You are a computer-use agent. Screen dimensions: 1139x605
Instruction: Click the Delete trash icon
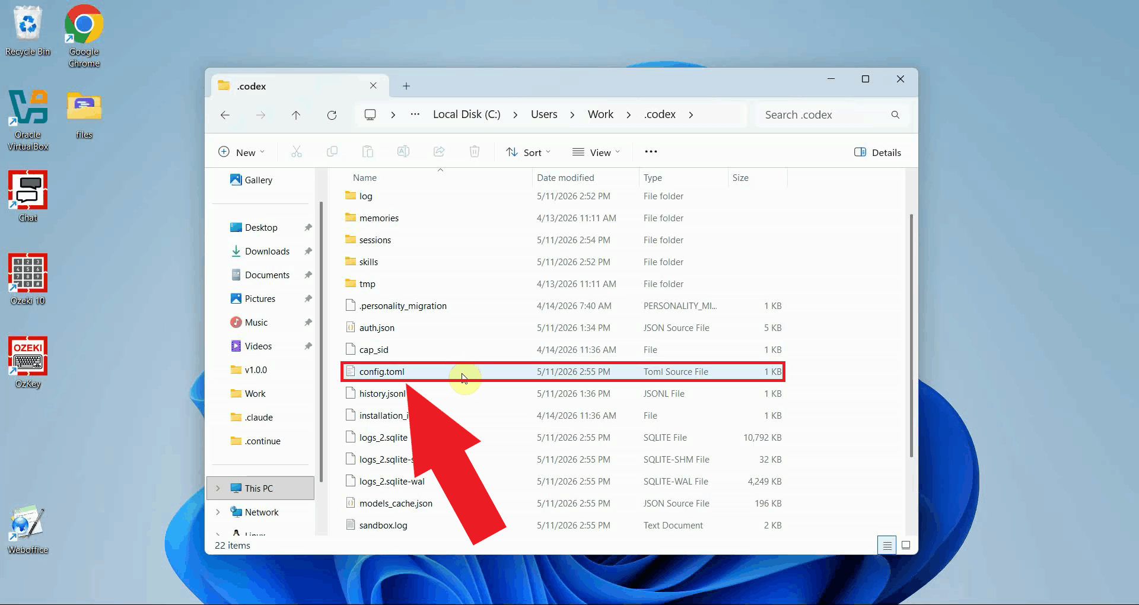click(x=475, y=152)
